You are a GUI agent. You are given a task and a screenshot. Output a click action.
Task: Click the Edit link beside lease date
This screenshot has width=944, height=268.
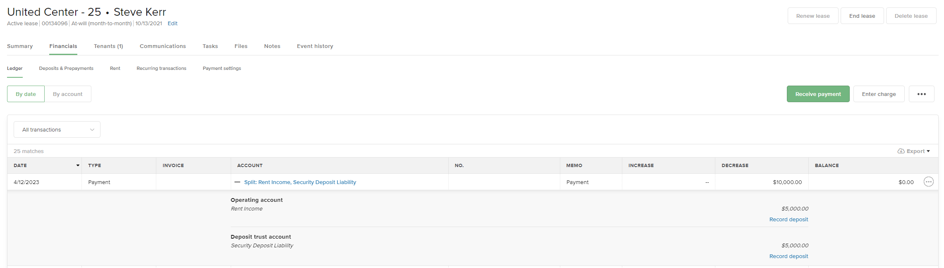pyautogui.click(x=172, y=24)
